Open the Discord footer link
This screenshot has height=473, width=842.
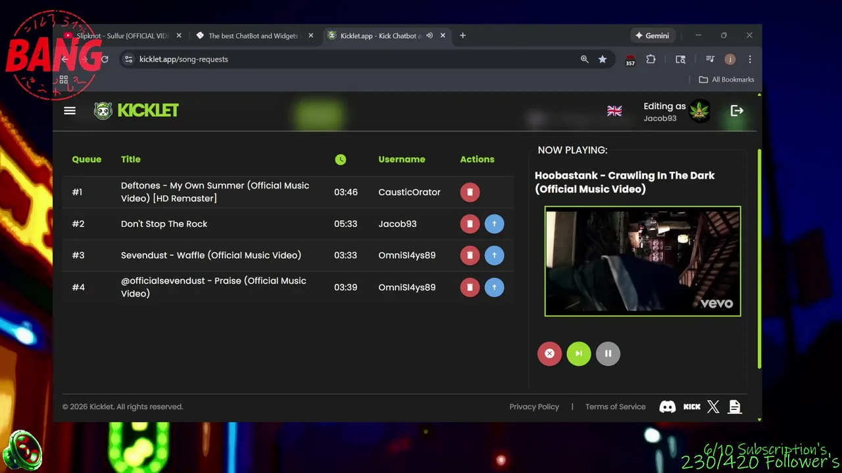click(x=667, y=407)
